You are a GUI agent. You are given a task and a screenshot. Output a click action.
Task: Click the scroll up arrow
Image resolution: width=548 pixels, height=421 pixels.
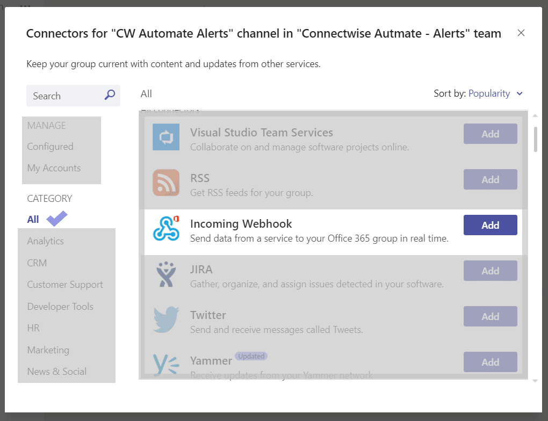[x=535, y=115]
